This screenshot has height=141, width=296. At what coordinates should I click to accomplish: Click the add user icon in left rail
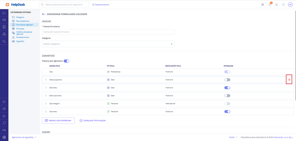4,102
